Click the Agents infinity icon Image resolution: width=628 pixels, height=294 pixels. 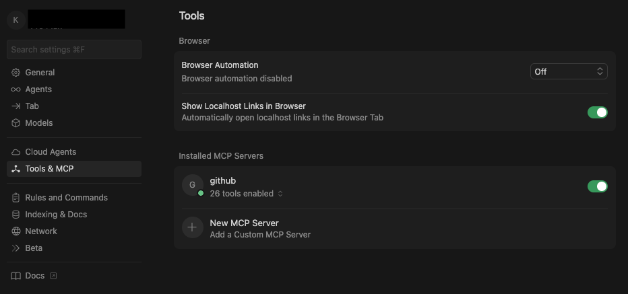16,89
